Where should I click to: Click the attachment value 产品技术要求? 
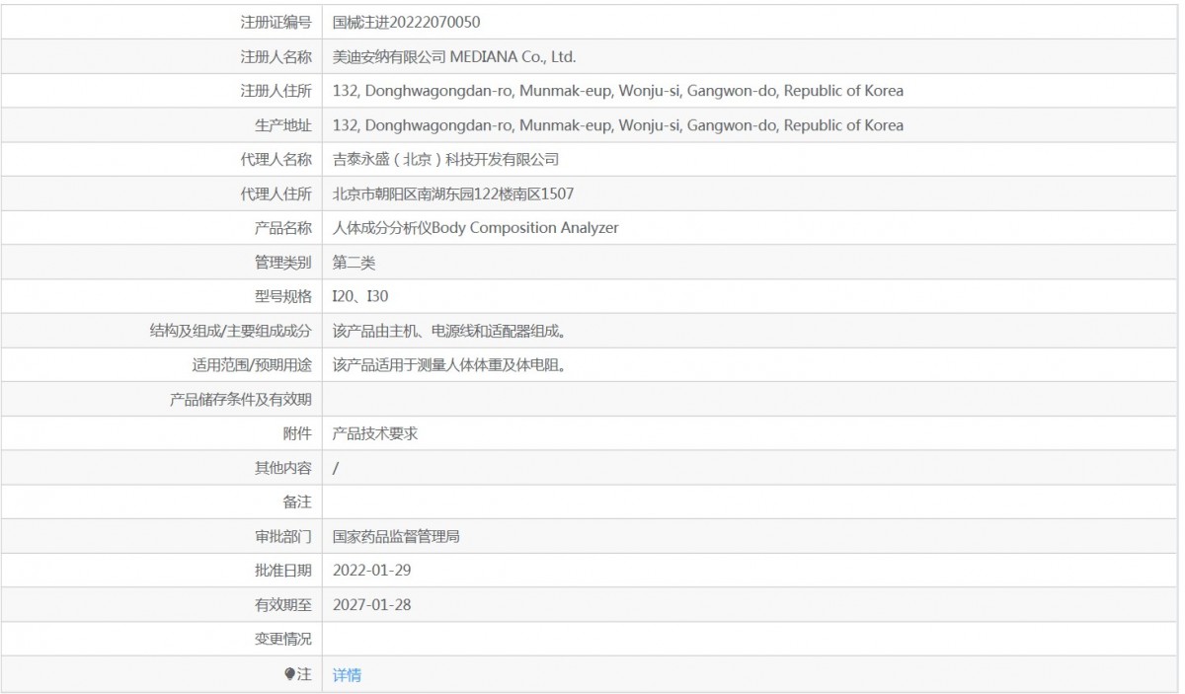375,433
